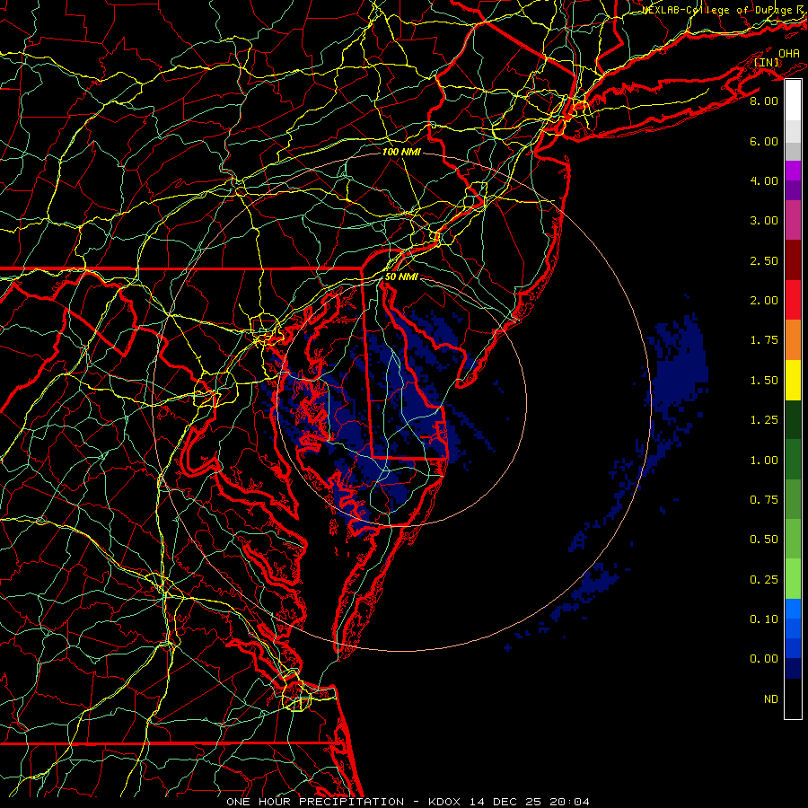Click the 14 DEC 25 date text

tap(505, 802)
